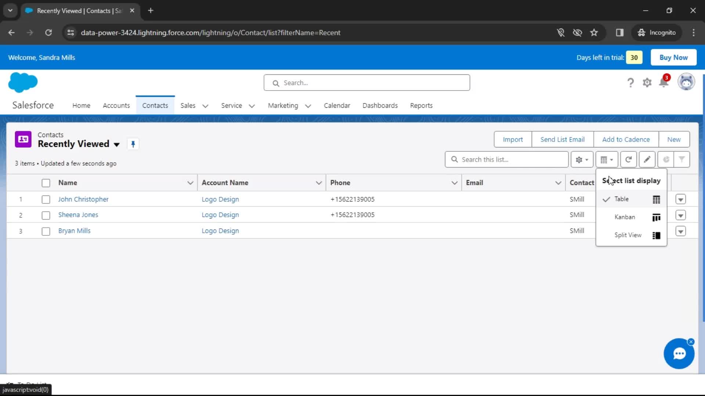705x396 pixels.
Task: Tick the select-all rows checkbox
Action: 46,183
